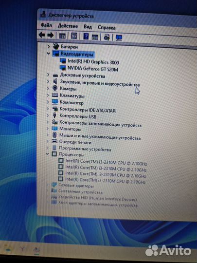Image resolution: width=197 pixels, height=263 pixels.
Task: Expand the Контроллеры USB node
Action: tap(48, 115)
